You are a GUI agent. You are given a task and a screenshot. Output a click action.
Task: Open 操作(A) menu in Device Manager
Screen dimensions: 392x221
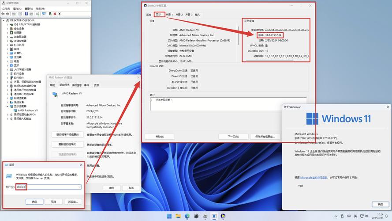click(17, 9)
